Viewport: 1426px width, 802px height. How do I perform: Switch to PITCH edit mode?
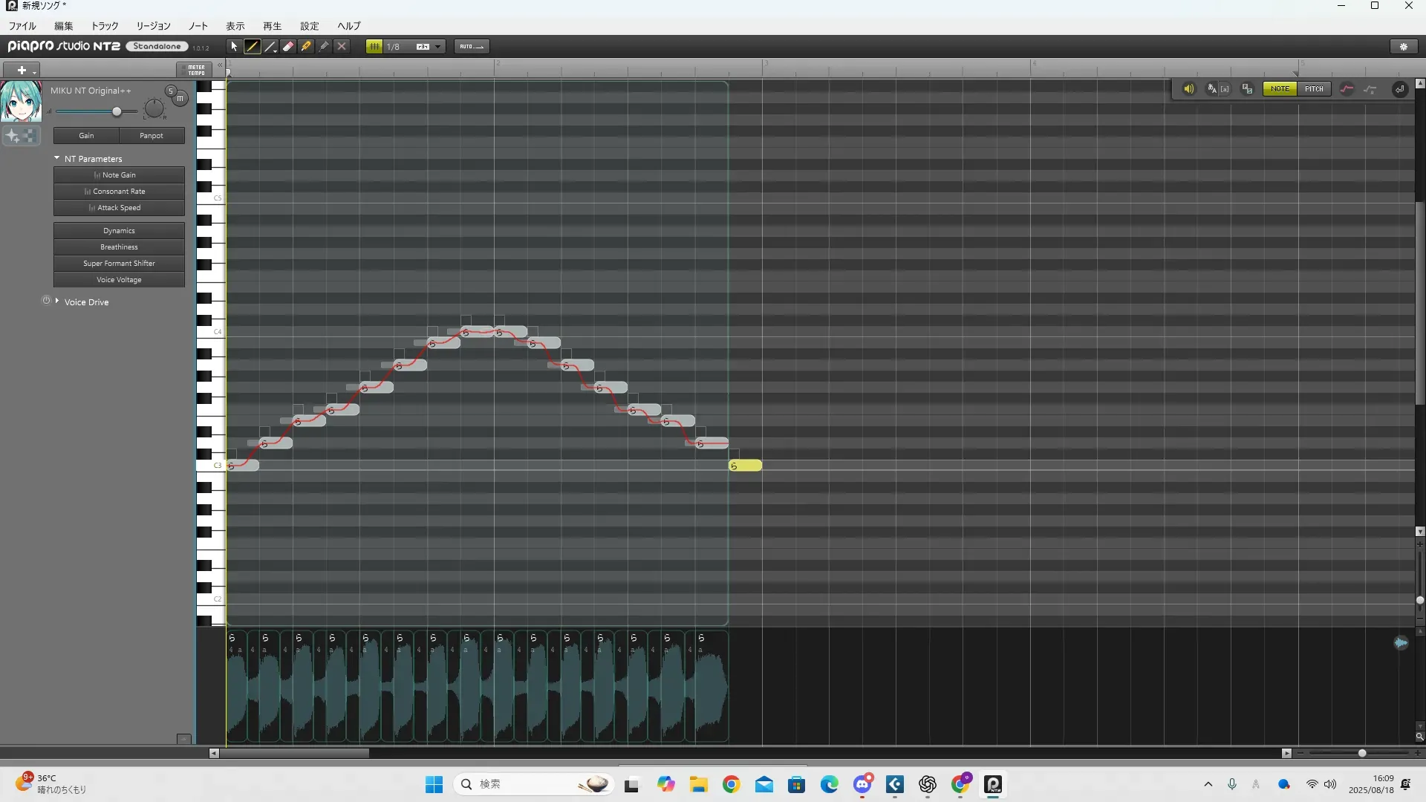pyautogui.click(x=1314, y=89)
